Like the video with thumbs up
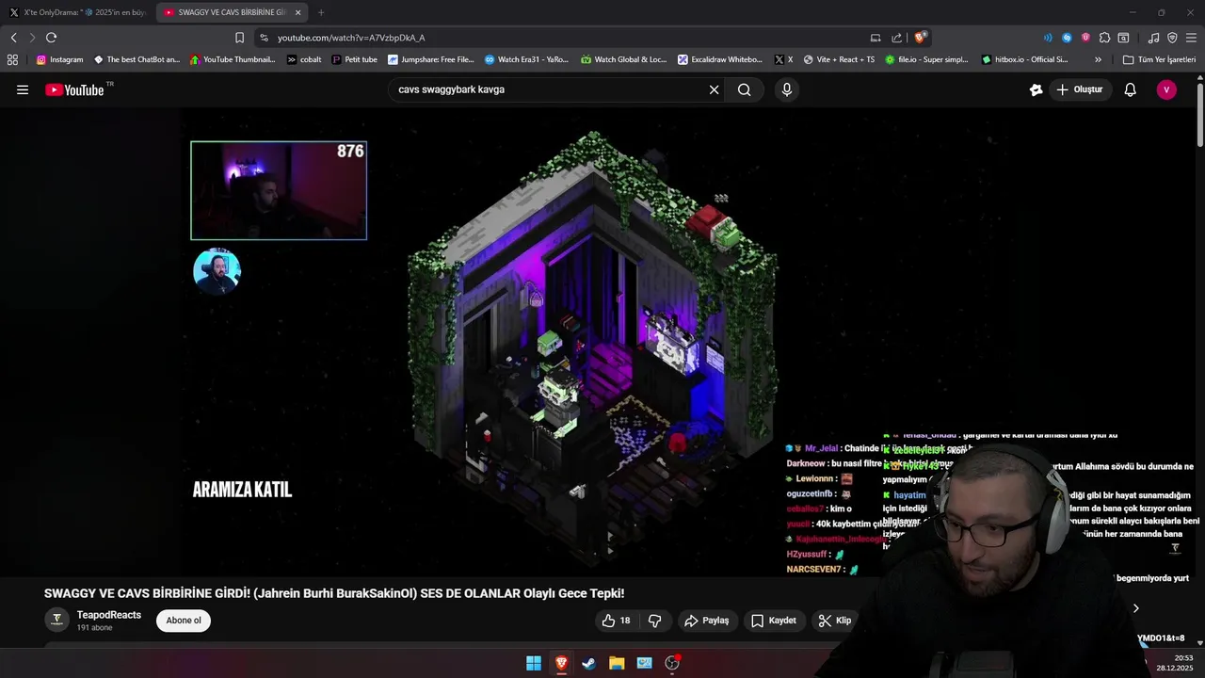1205x678 pixels. click(616, 621)
